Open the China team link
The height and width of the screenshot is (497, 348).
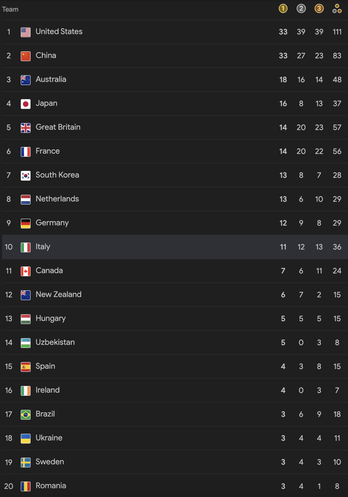pyautogui.click(x=46, y=56)
